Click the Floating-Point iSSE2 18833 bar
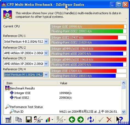 coord(88,76)
